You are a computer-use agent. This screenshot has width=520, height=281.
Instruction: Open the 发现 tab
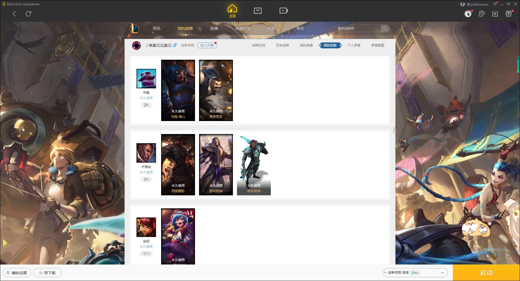pyautogui.click(x=271, y=28)
